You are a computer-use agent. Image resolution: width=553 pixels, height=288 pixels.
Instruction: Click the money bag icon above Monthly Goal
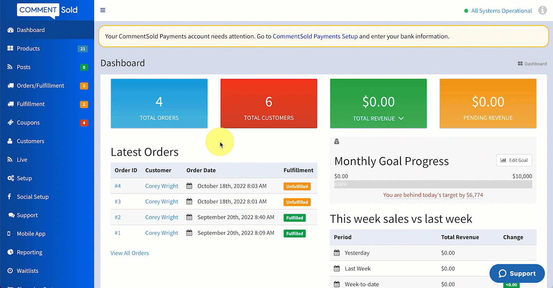337,142
